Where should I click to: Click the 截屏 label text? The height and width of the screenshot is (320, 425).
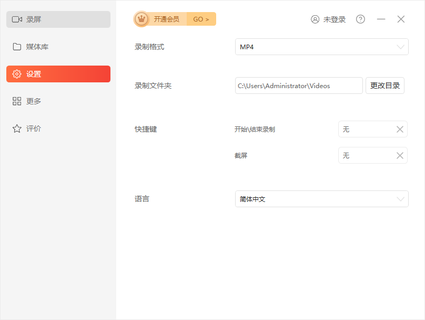click(x=241, y=156)
